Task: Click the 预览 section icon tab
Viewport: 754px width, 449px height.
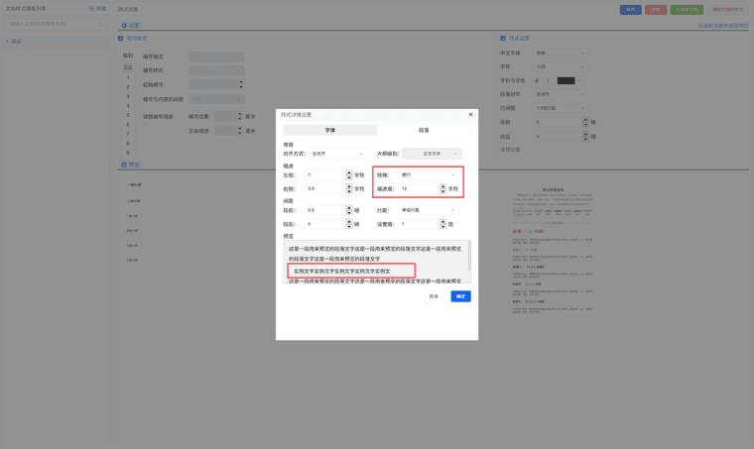Action: coord(130,165)
